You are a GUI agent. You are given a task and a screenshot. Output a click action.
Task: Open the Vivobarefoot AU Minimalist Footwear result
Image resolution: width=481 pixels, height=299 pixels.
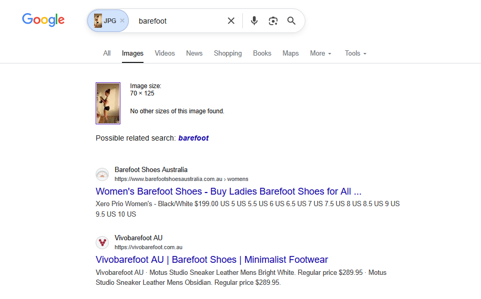[x=212, y=260]
